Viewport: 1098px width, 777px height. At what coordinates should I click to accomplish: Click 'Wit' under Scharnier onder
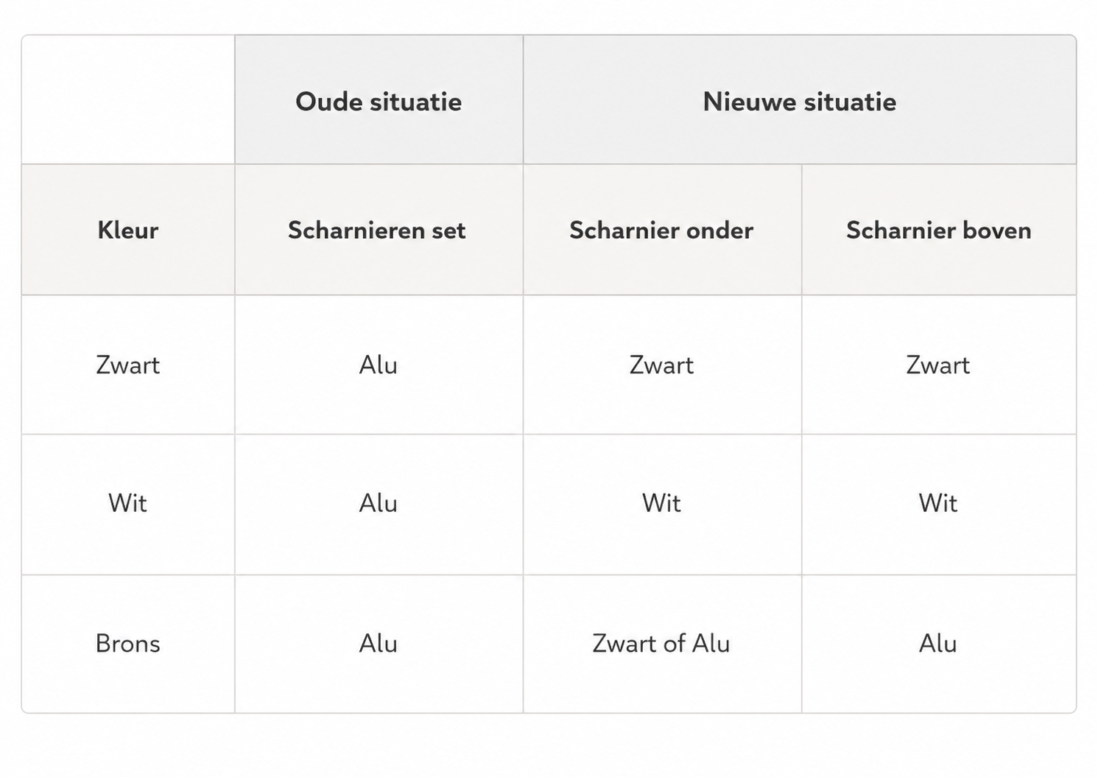click(662, 504)
